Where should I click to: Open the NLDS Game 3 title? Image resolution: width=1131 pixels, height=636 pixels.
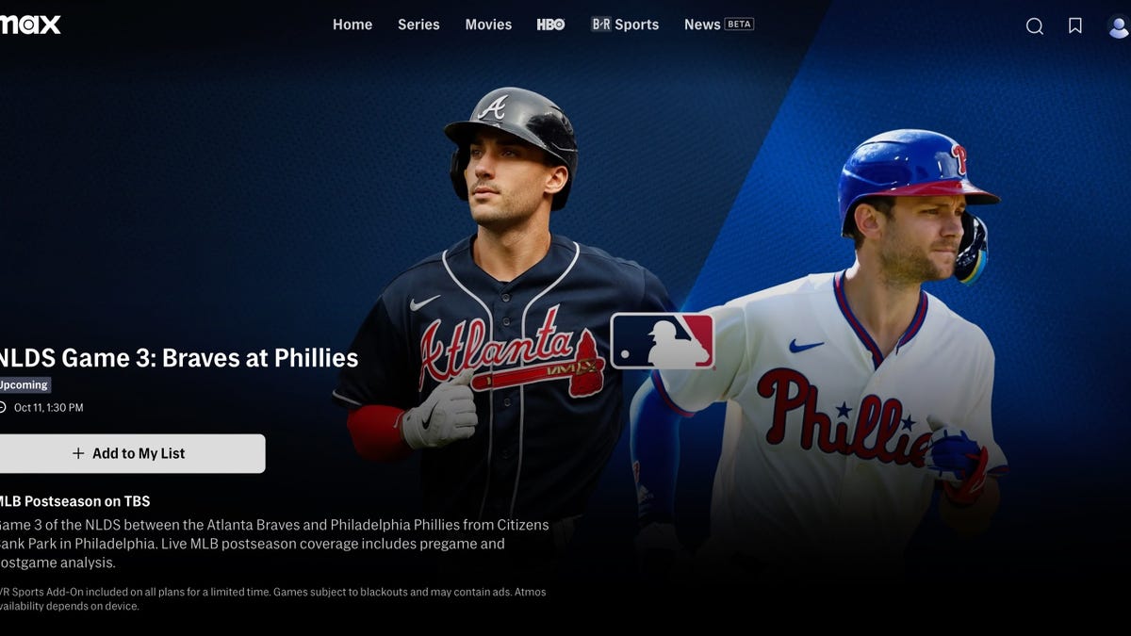pos(179,358)
